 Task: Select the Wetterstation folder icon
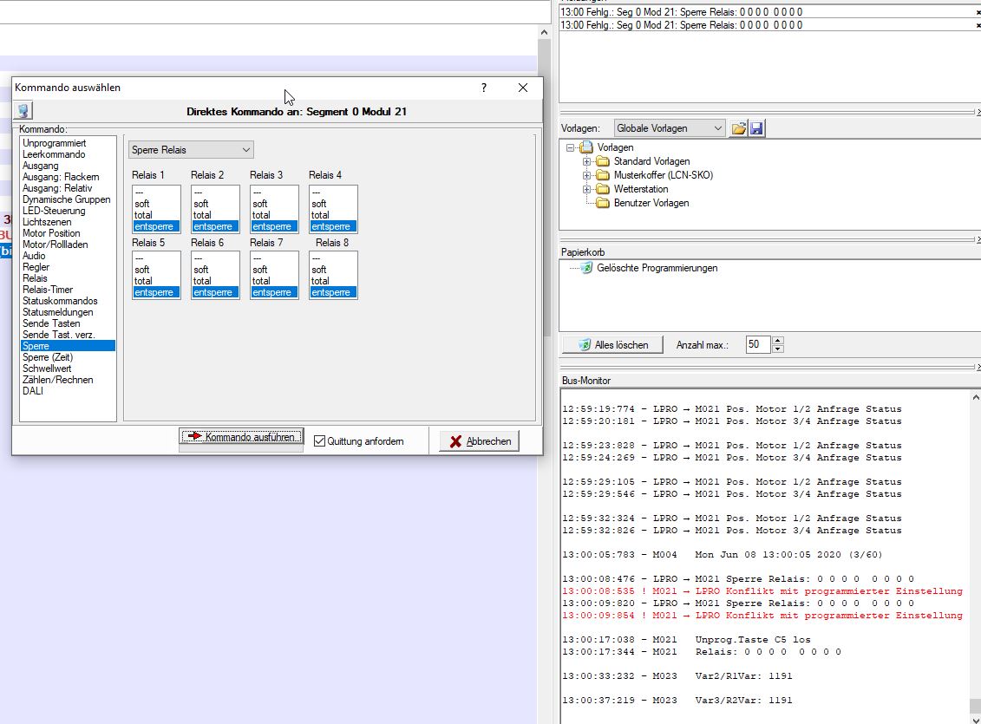603,189
